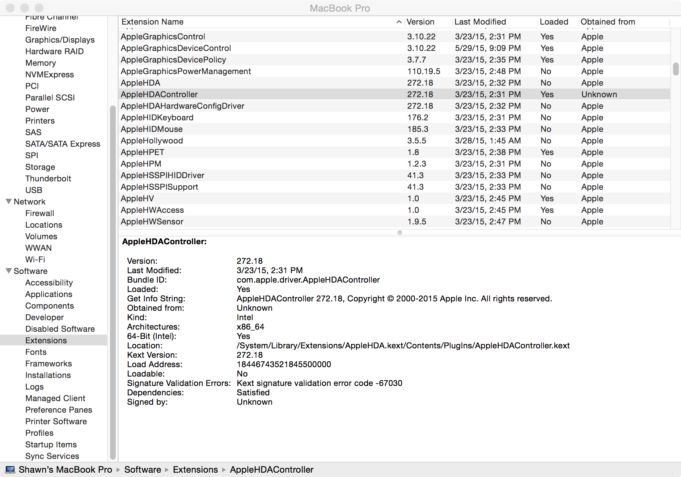Image resolution: width=681 pixels, height=477 pixels.
Task: Open Locations in the sidebar
Action: coord(43,225)
